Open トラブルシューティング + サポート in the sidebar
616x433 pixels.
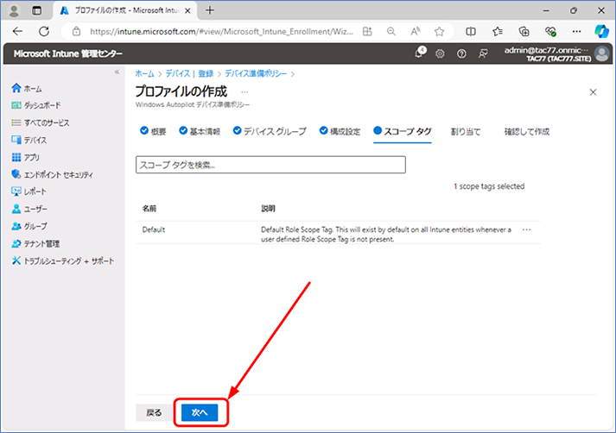click(x=63, y=260)
